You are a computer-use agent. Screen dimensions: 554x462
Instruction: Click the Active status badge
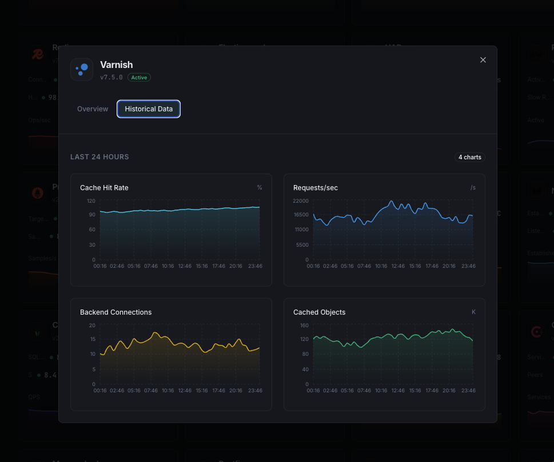(x=138, y=77)
